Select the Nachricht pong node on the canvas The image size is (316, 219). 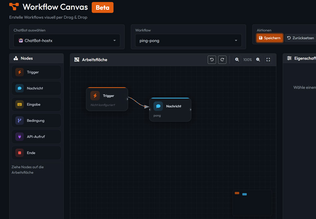pyautogui.click(x=170, y=109)
